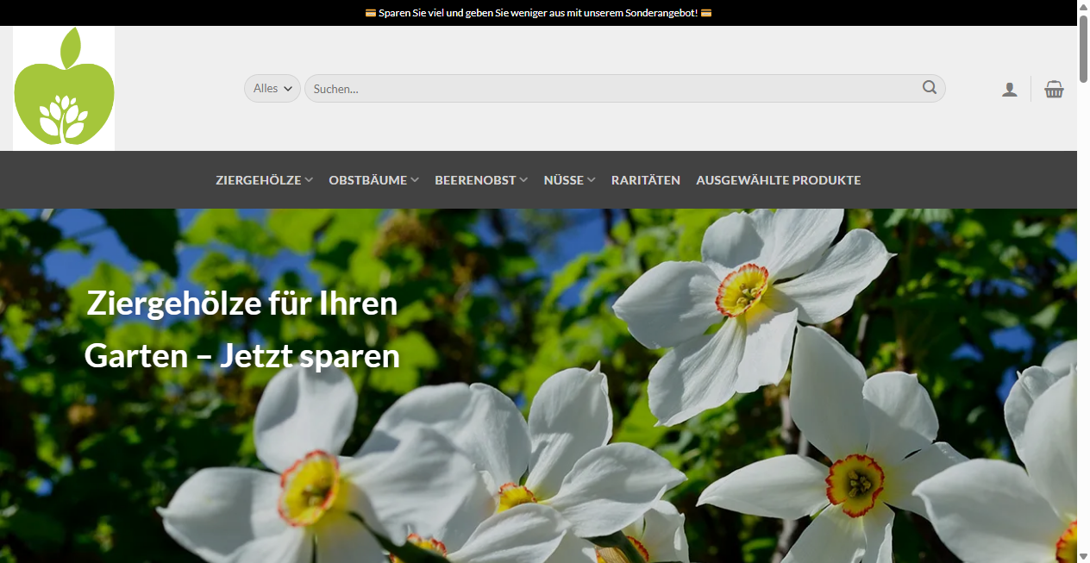Click the dark navigation bar background
1090x563 pixels.
tap(949, 179)
